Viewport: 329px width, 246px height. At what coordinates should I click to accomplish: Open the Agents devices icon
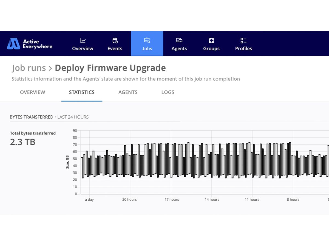[179, 40]
